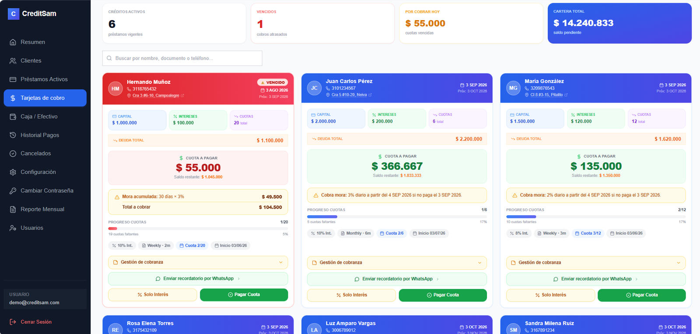The image size is (700, 334).
Task: Pay Hernando Muñoz's cuota with Pagar Cuota
Action: click(244, 295)
